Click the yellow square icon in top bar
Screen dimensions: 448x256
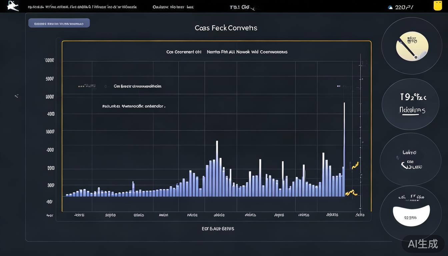click(x=437, y=6)
